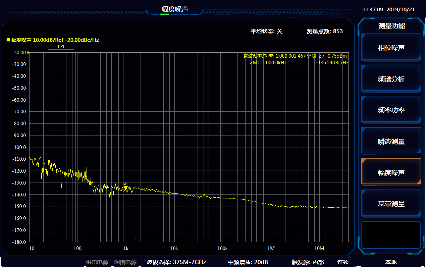Select the Tr1 trace label box
426x267 pixels.
[61, 47]
